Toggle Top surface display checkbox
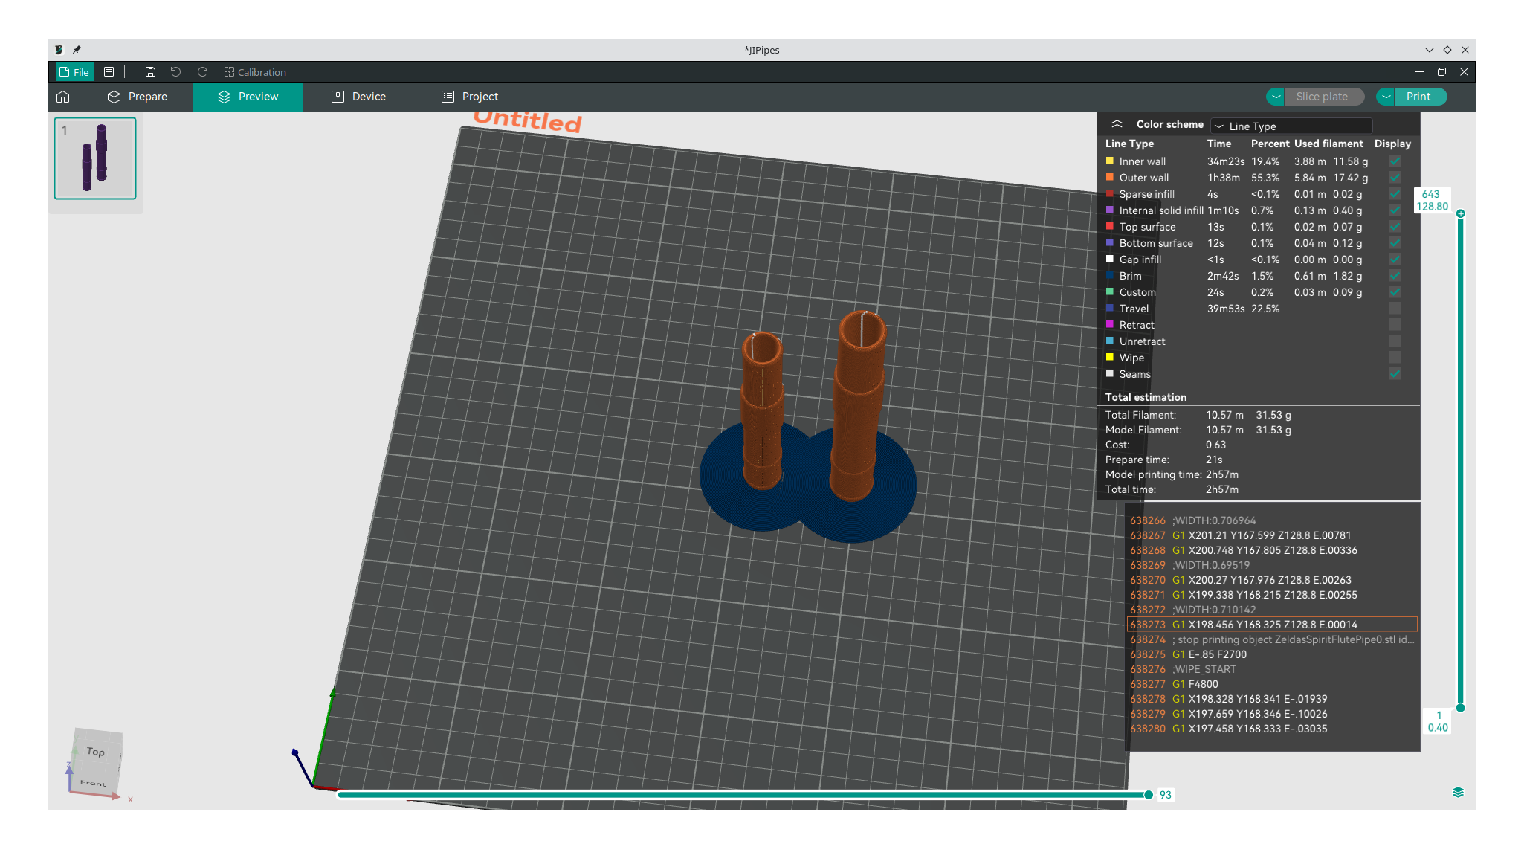1524x867 pixels. pos(1395,227)
